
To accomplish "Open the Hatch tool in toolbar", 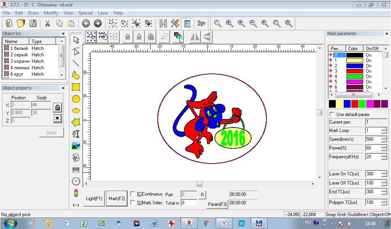I will [163, 24].
